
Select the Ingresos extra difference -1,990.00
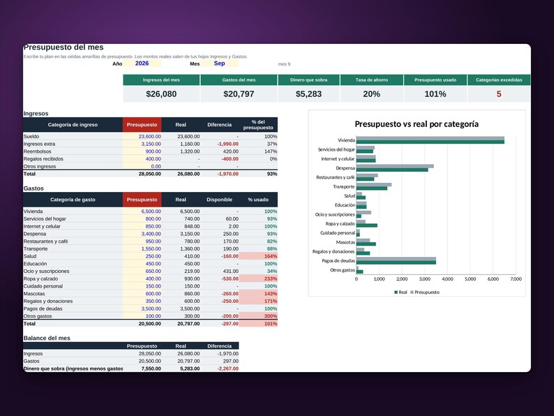(x=219, y=144)
